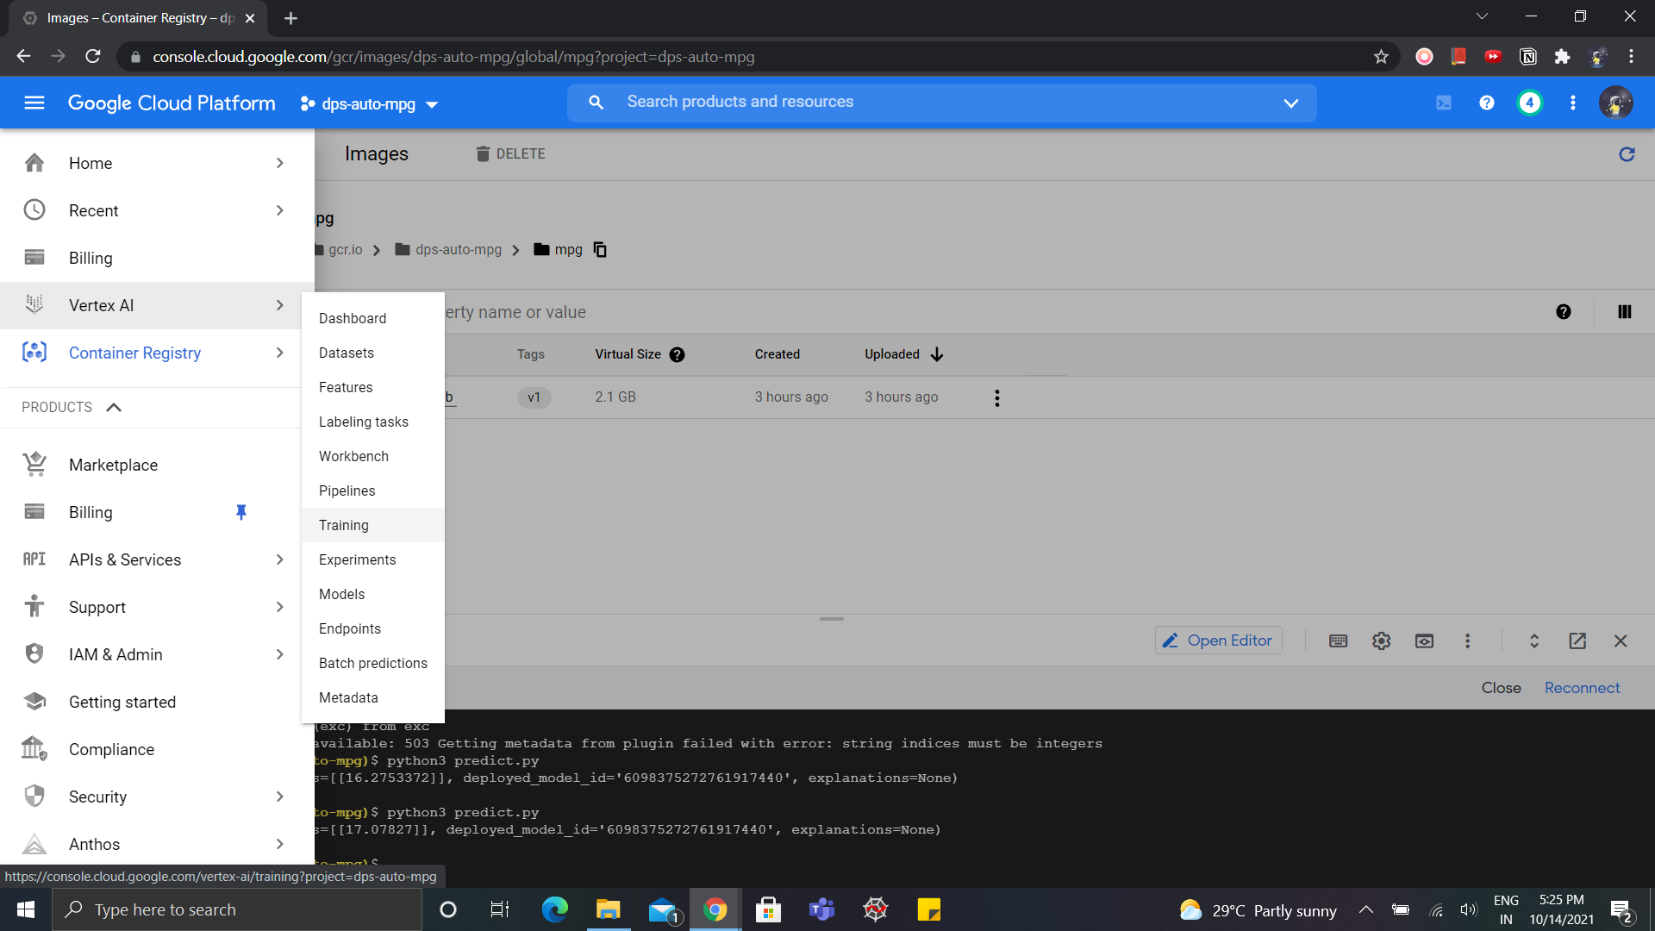Sort by the Uploaded column arrow
The width and height of the screenshot is (1655, 931).
937,354
